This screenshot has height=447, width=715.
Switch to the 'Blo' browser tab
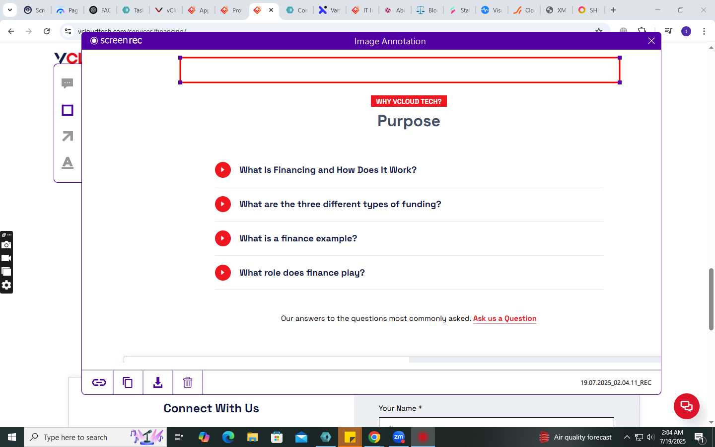[428, 10]
